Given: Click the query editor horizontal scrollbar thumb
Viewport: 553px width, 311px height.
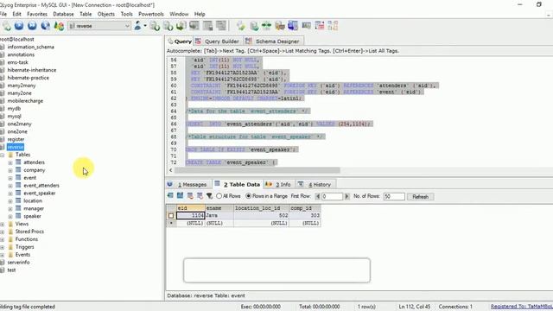Looking at the screenshot, I should (x=257, y=170).
